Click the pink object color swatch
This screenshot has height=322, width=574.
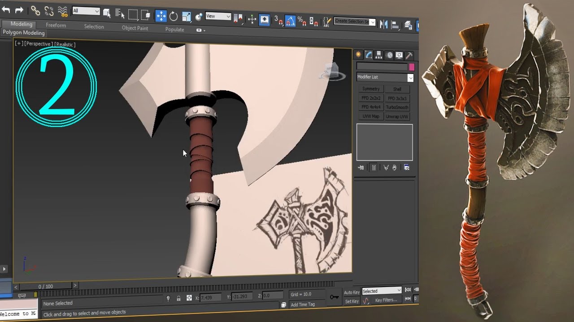[x=412, y=67]
